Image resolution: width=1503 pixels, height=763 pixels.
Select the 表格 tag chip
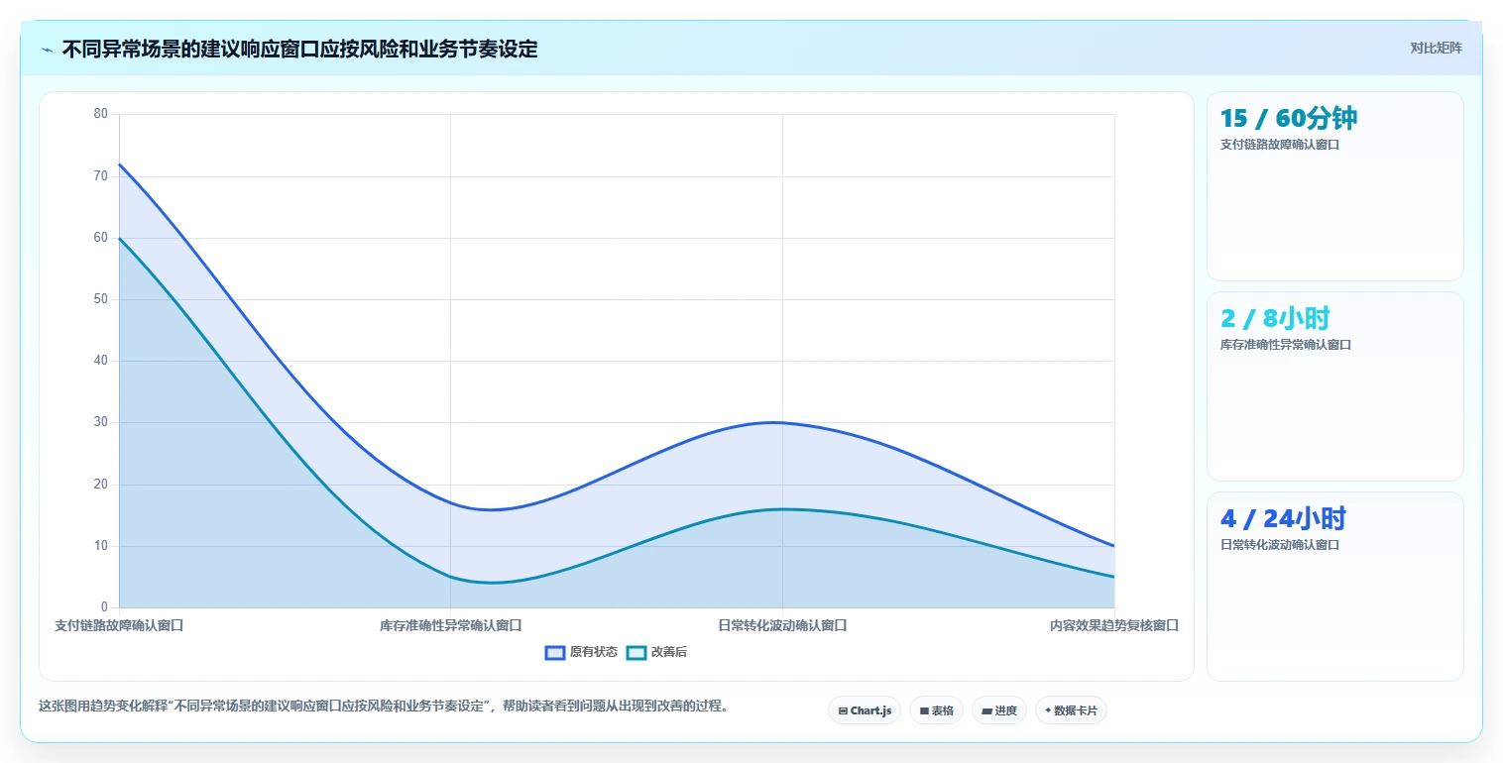tap(936, 710)
